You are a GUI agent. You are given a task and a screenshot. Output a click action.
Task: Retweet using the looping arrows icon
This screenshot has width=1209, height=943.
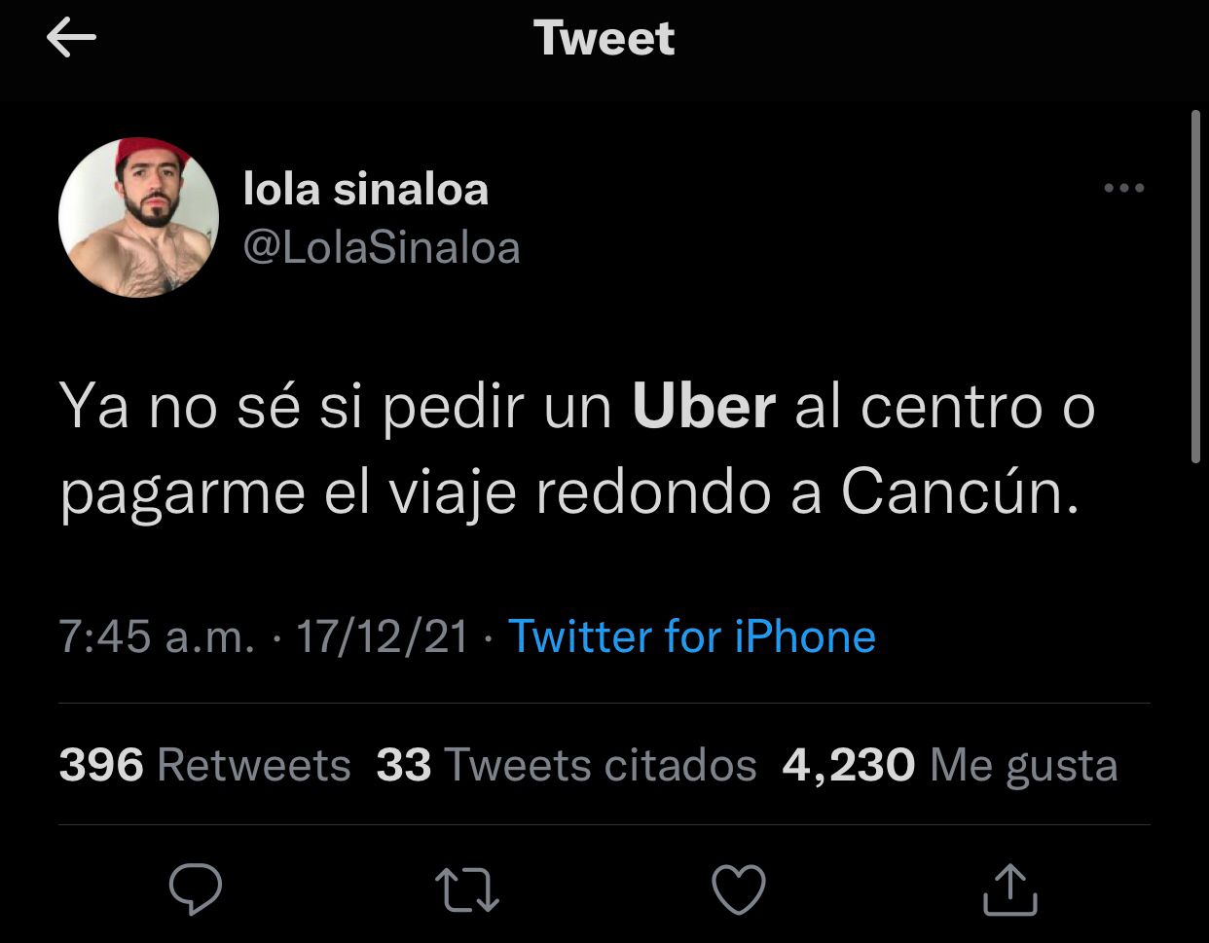[x=467, y=889]
